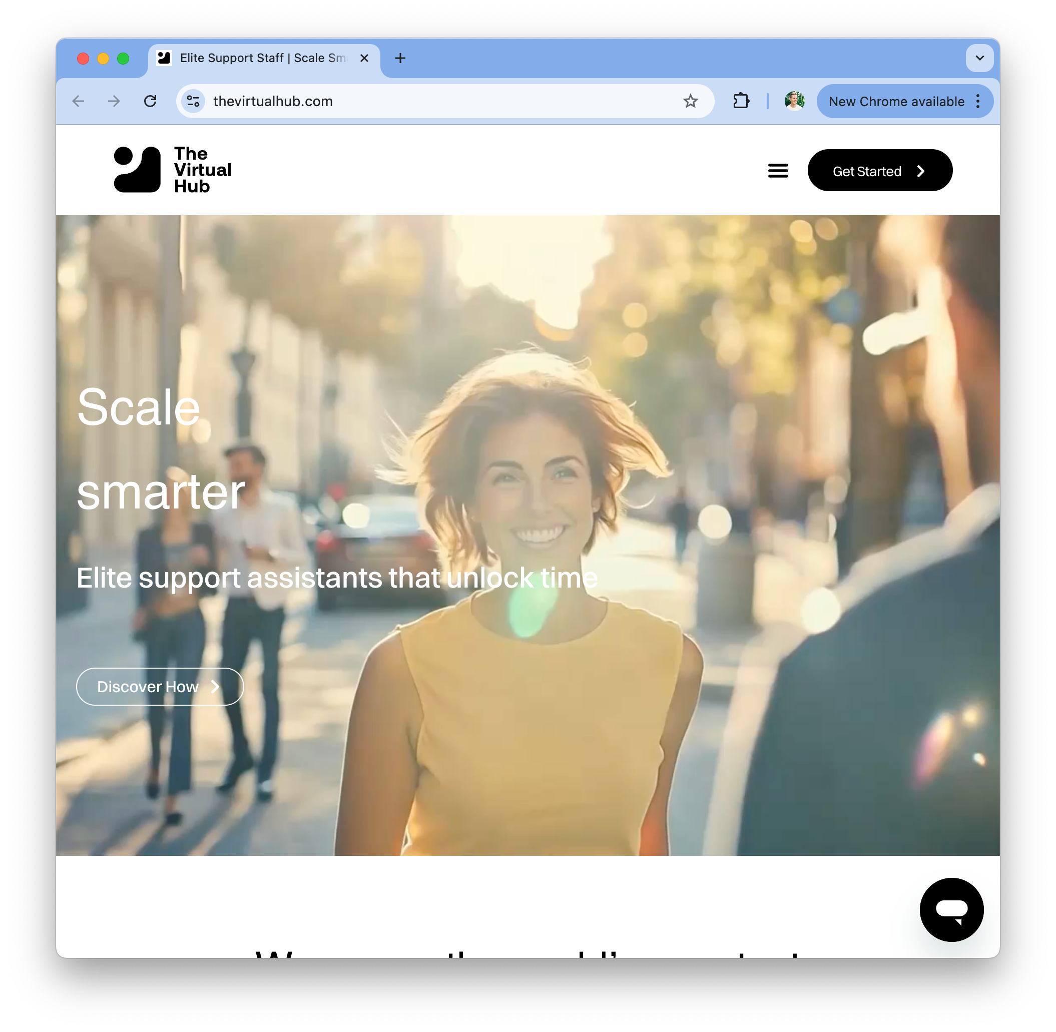Image resolution: width=1056 pixels, height=1032 pixels.
Task: Go back to the previous page
Action: [79, 102]
